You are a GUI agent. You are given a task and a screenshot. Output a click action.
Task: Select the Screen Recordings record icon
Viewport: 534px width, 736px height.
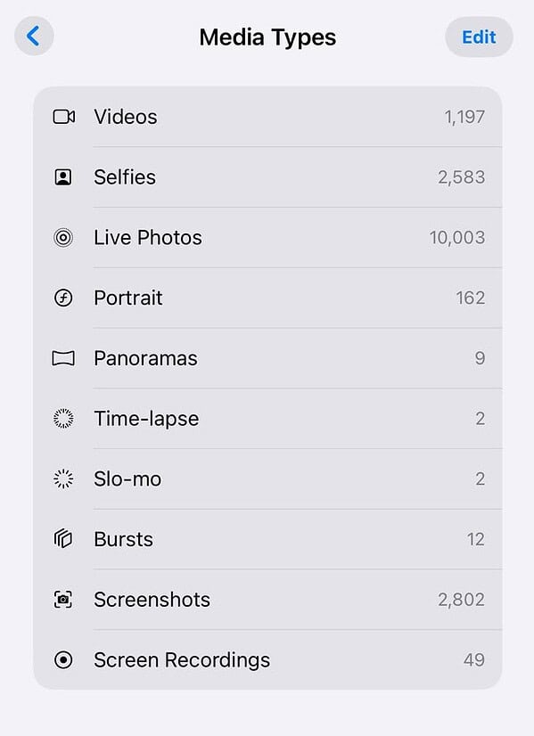click(62, 660)
